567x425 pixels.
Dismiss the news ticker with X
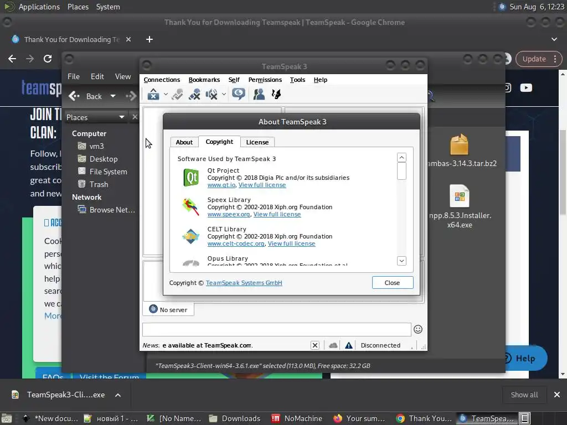(x=315, y=345)
